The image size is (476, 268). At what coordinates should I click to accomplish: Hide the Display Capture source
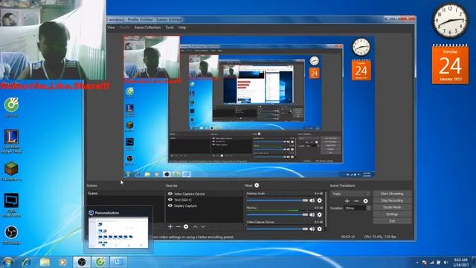click(170, 205)
